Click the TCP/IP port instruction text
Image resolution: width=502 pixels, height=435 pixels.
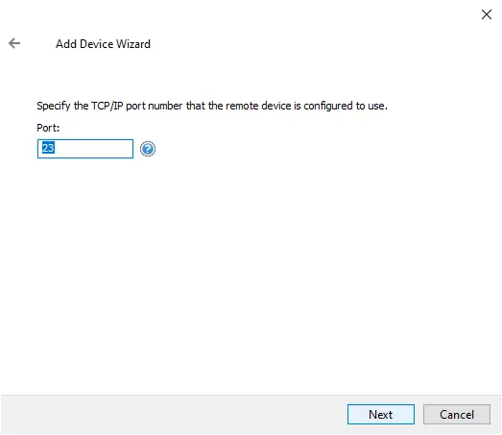click(x=212, y=106)
